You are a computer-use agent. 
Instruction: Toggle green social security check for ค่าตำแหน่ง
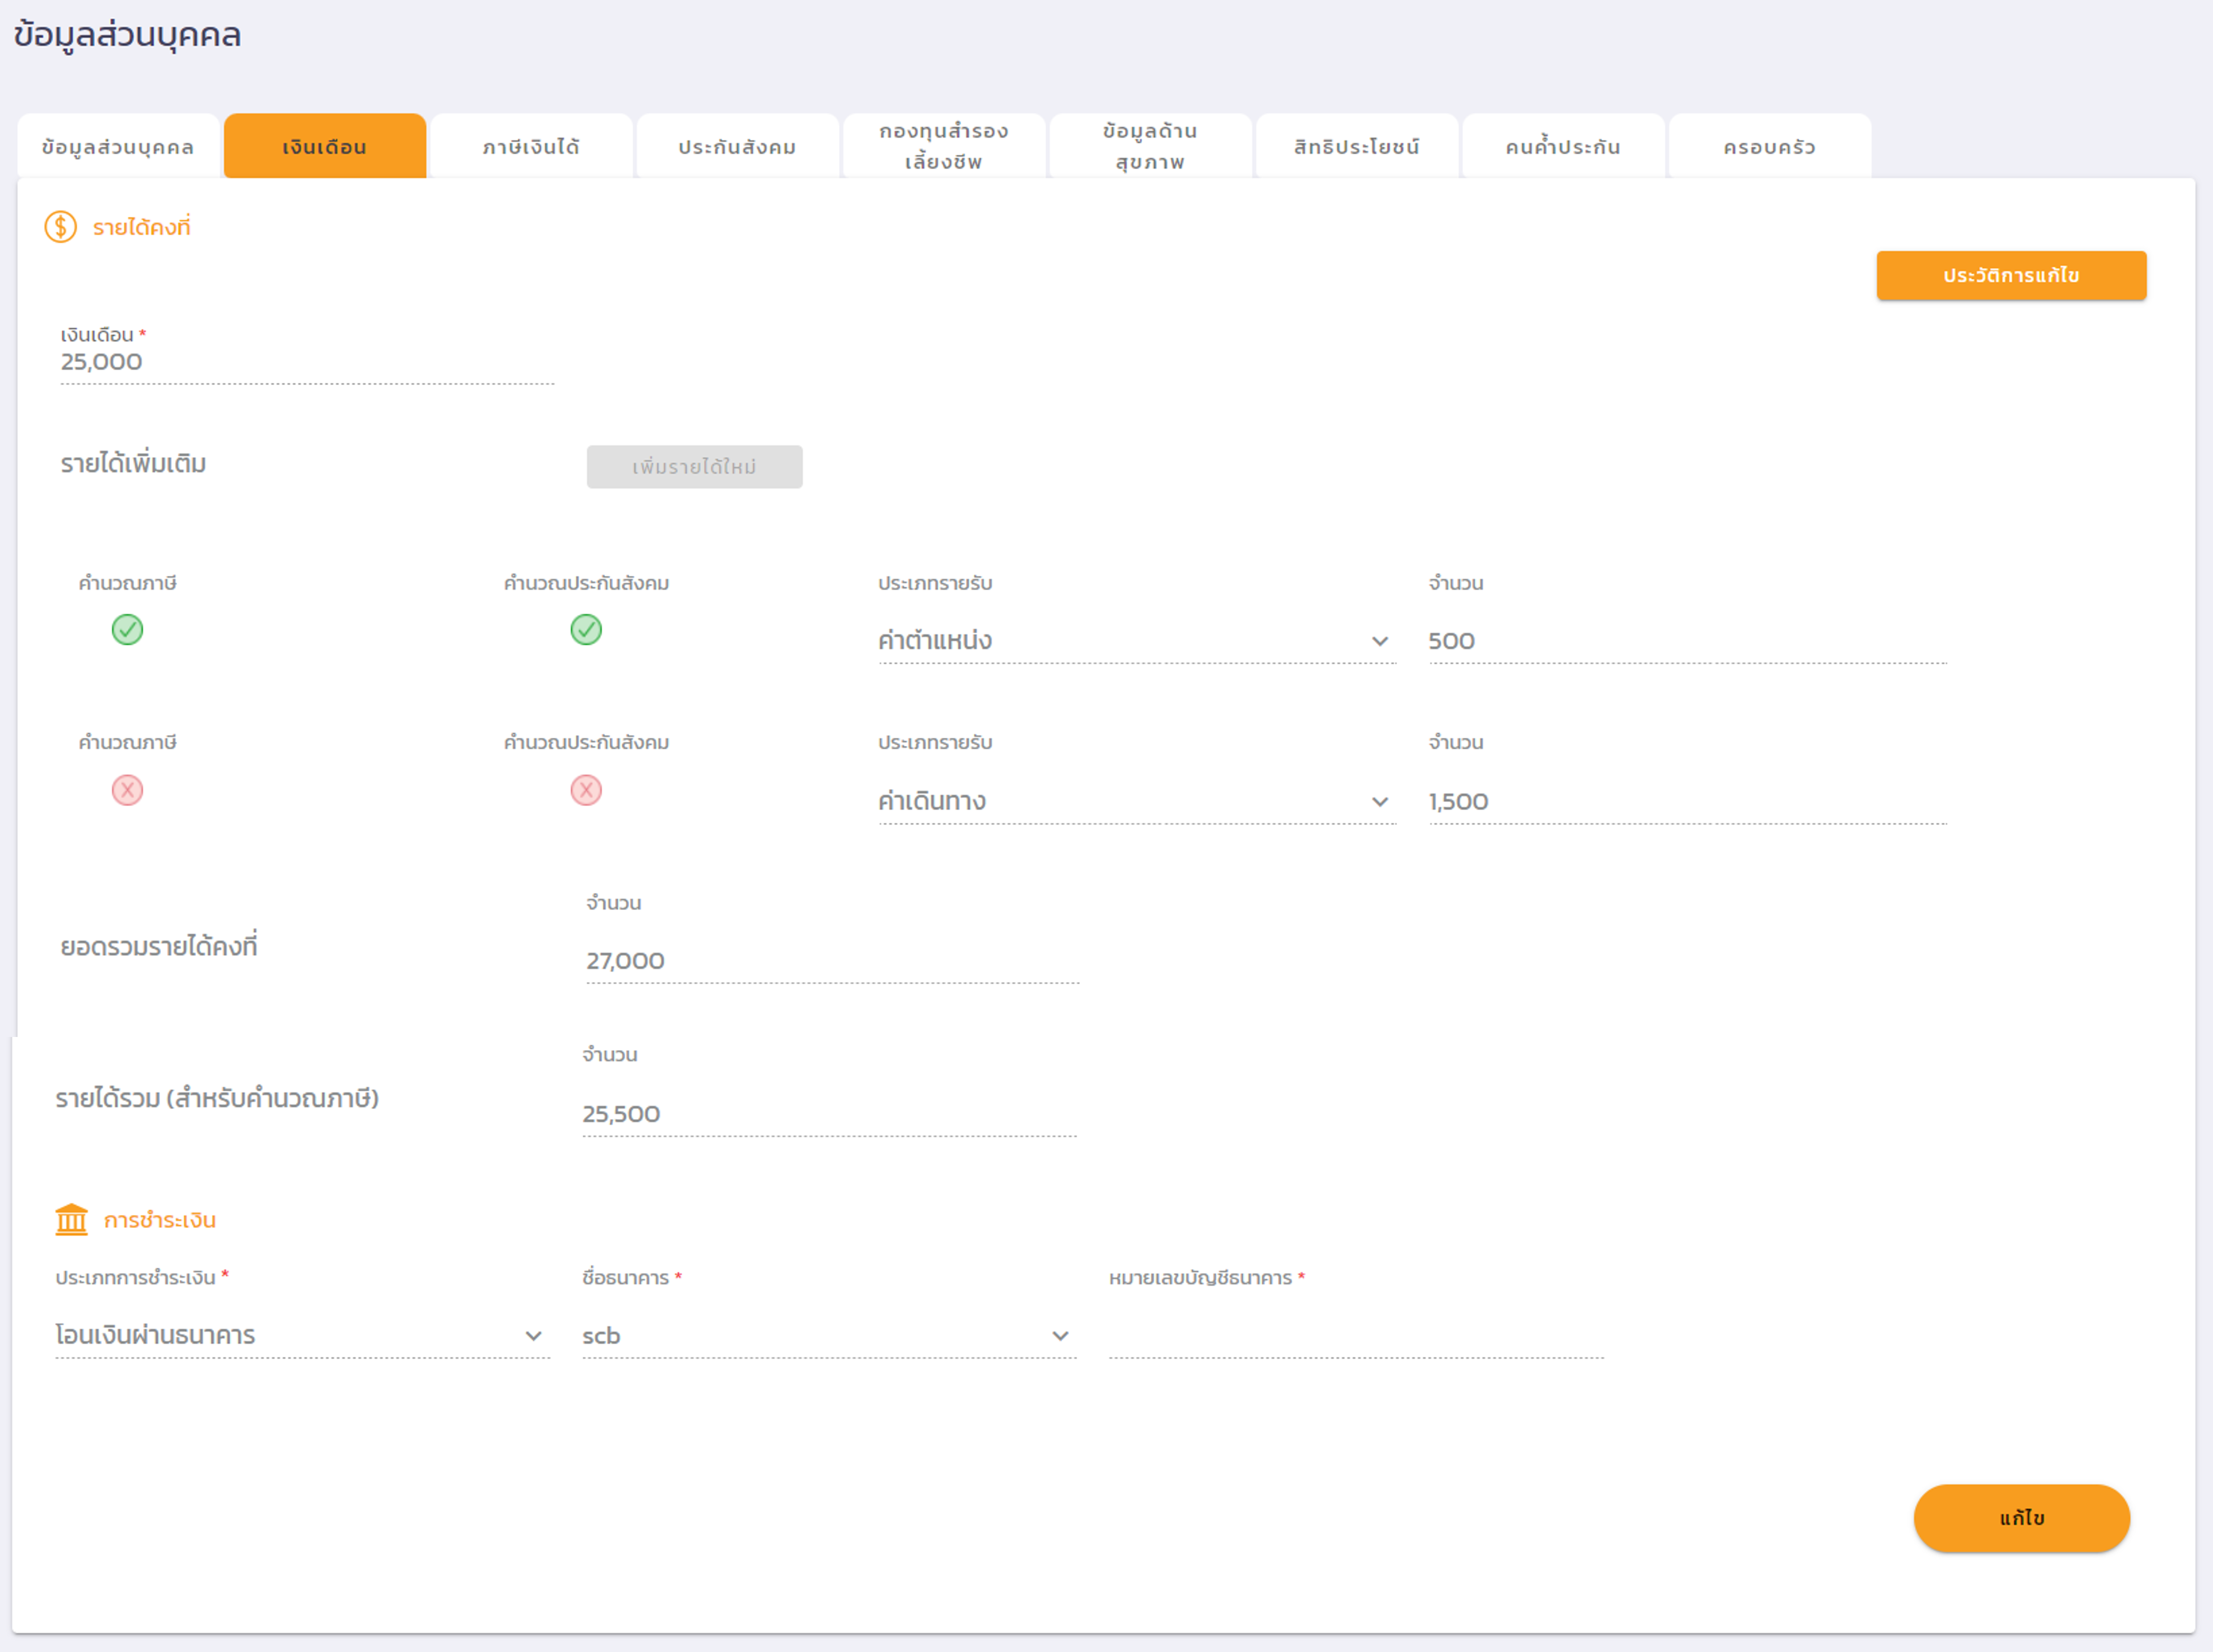click(586, 630)
